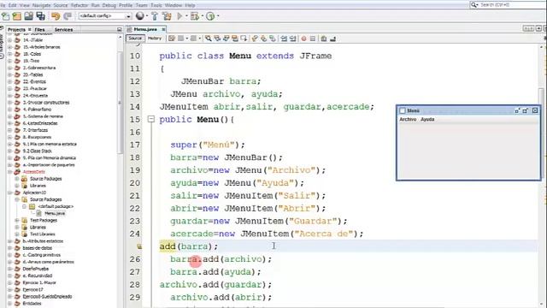
Task: Click the Redo toolbar icon
Action: tap(68, 16)
